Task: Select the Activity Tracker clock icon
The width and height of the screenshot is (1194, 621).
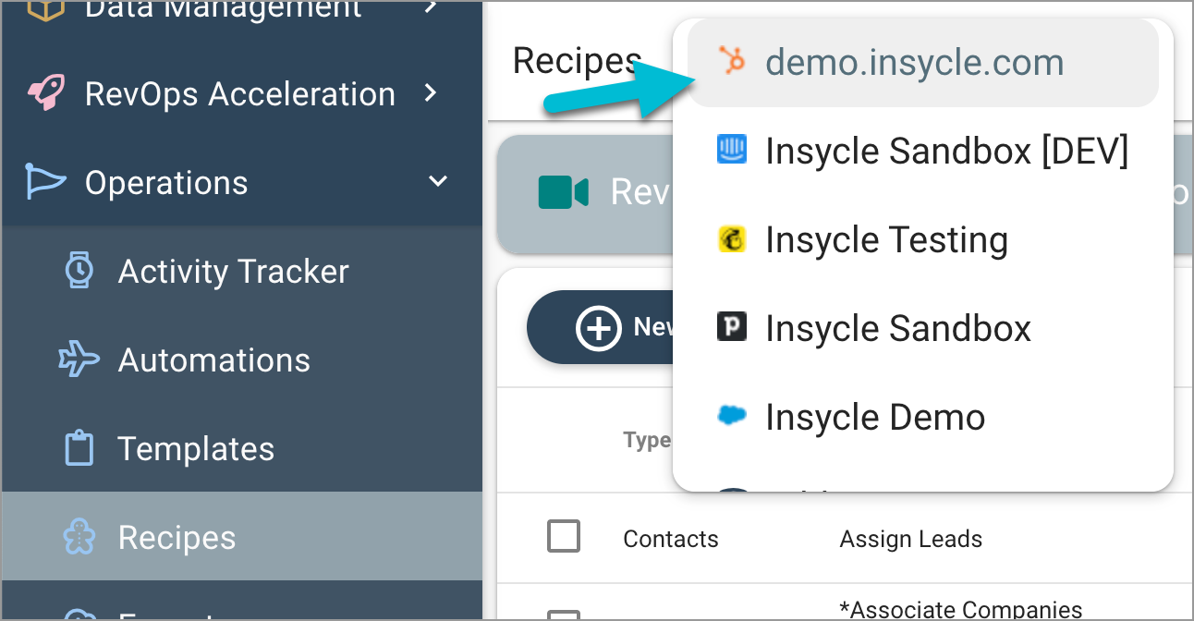Action: (79, 270)
